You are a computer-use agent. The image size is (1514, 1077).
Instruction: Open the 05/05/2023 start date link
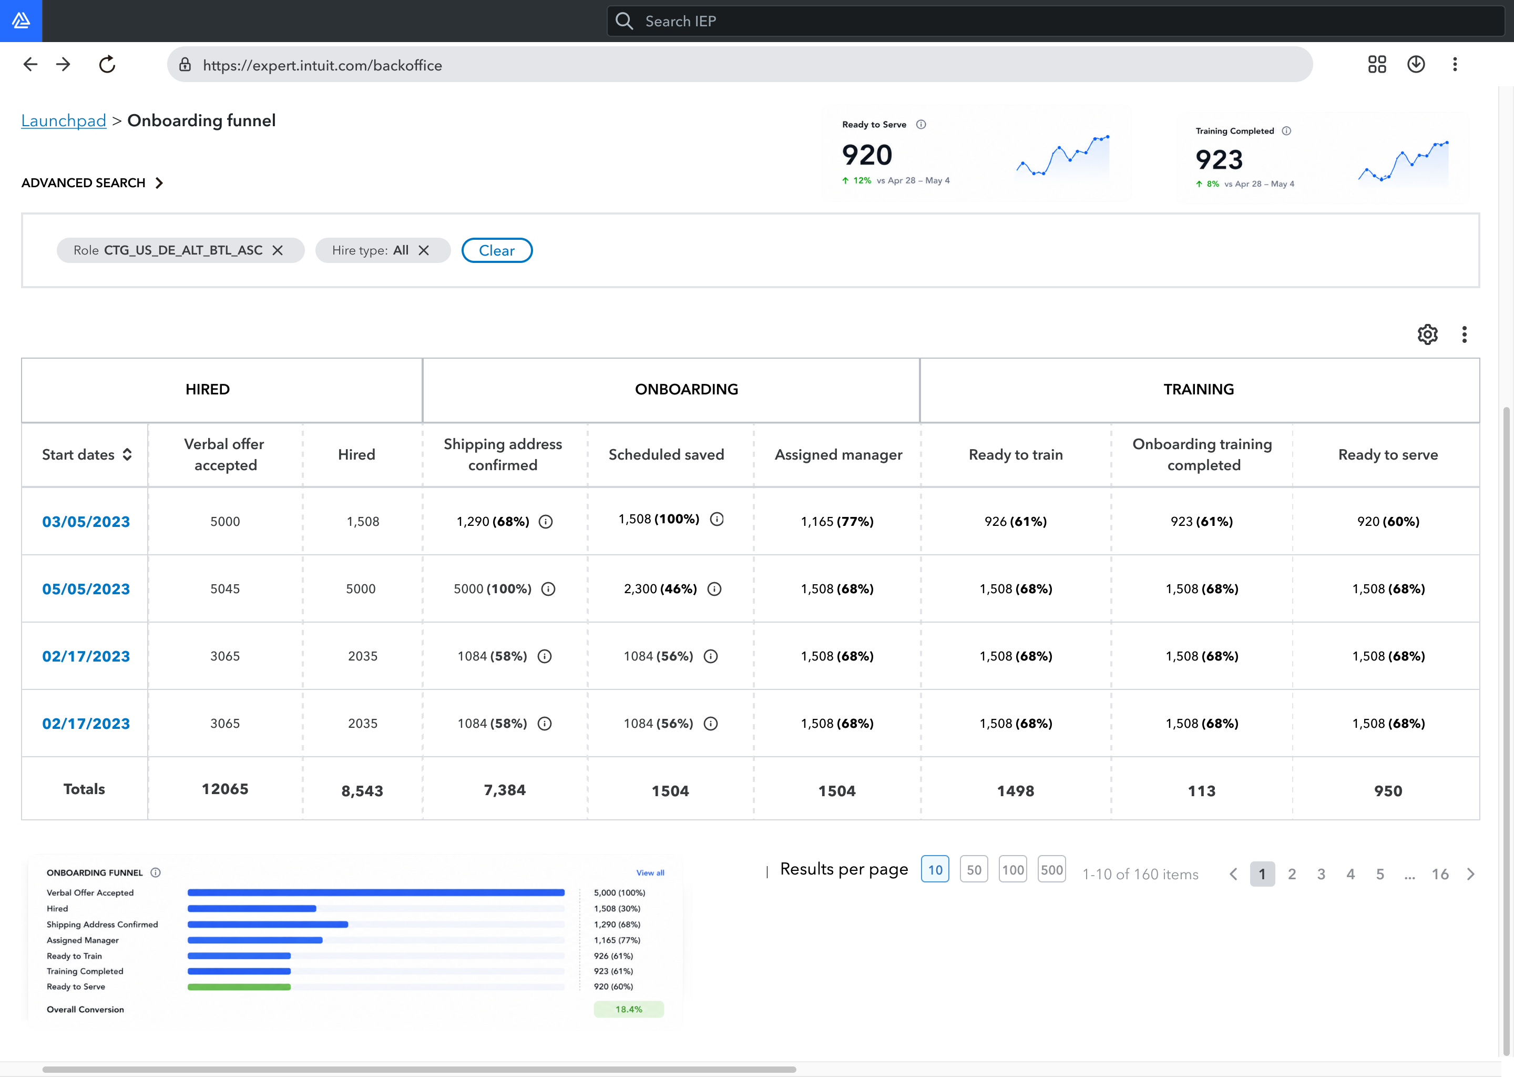(86, 589)
